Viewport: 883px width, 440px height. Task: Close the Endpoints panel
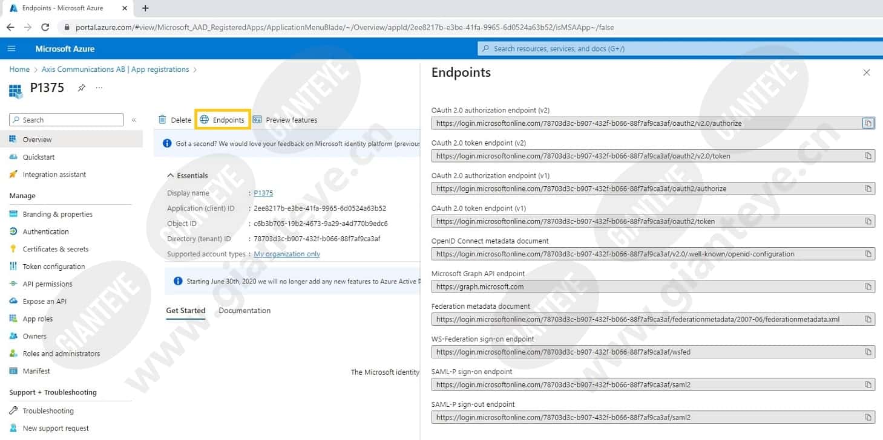coord(866,73)
